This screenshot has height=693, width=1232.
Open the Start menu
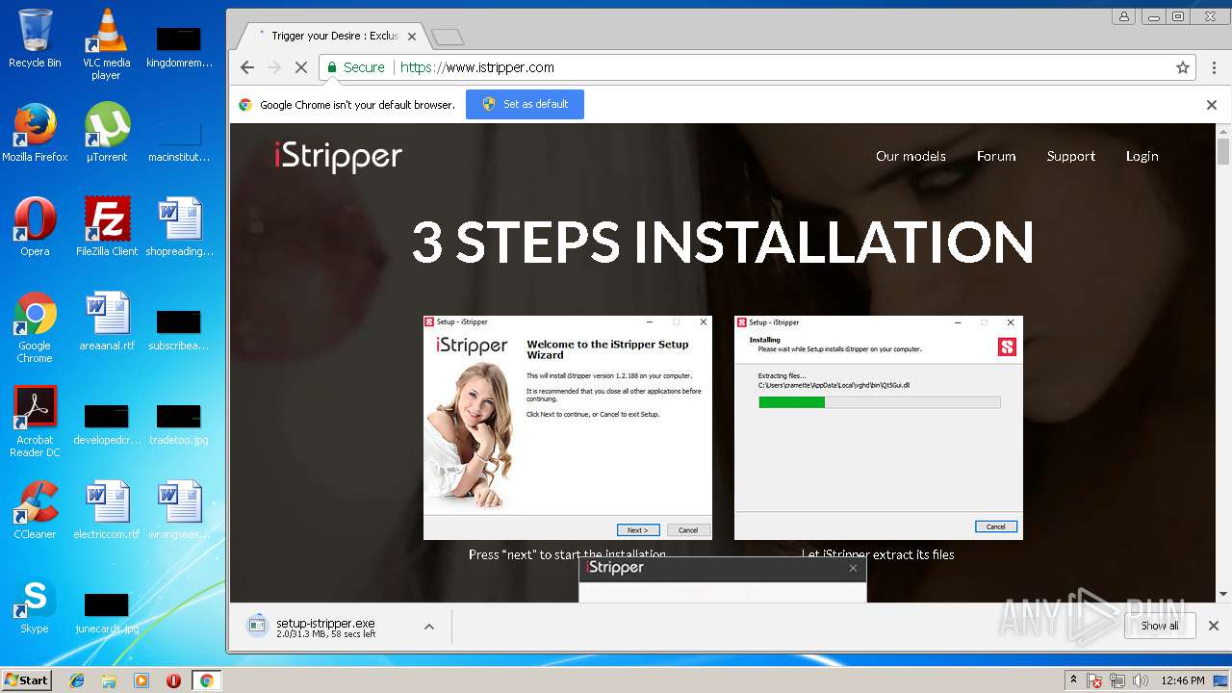(x=26, y=680)
